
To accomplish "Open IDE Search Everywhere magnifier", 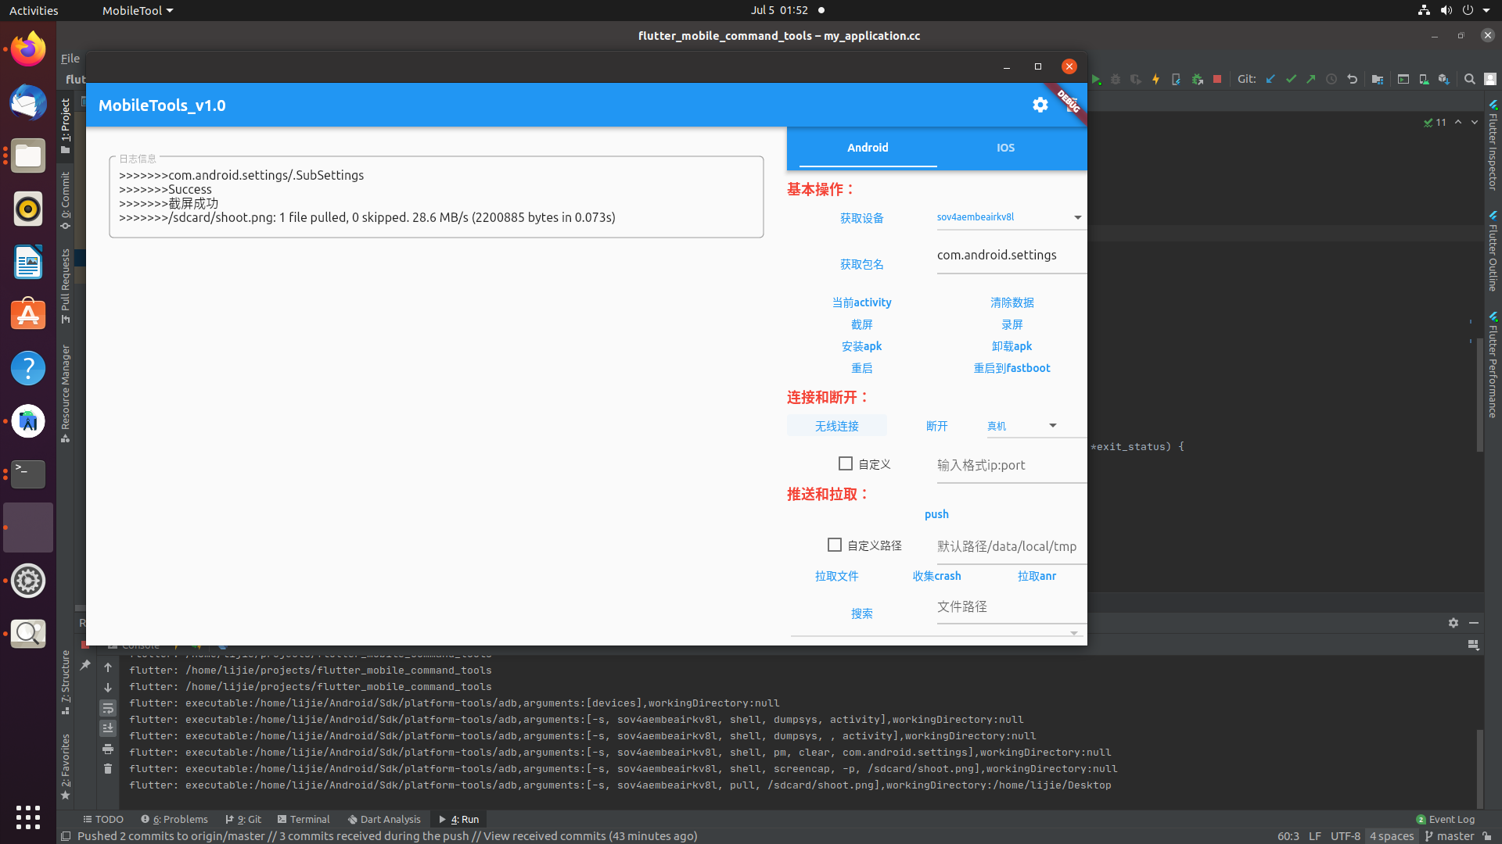I will tap(1469, 79).
